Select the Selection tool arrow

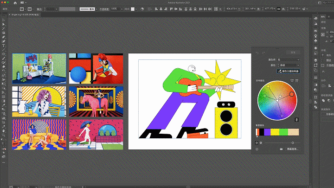pos(3,19)
